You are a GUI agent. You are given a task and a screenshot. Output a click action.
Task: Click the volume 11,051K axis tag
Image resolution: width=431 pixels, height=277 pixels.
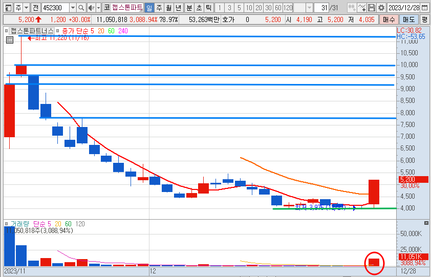413,257
